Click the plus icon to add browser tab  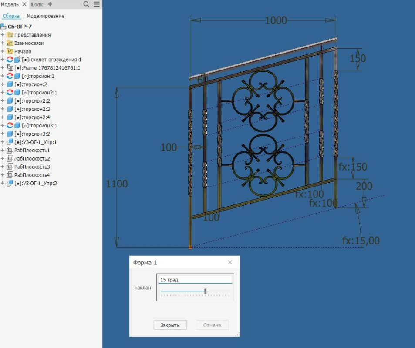pyautogui.click(x=50, y=4)
